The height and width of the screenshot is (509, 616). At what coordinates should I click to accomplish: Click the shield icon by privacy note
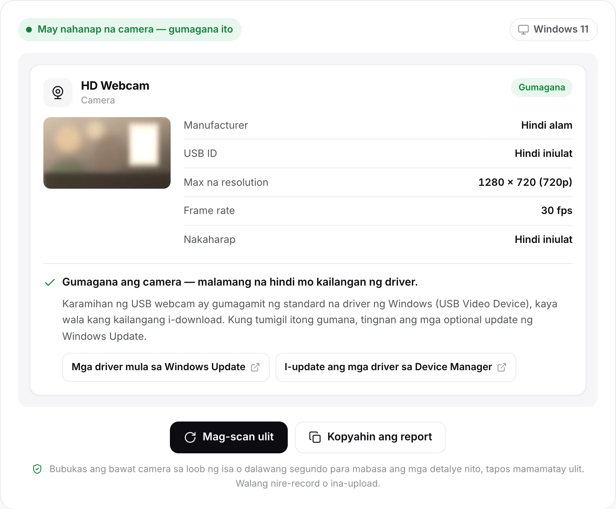click(x=37, y=469)
